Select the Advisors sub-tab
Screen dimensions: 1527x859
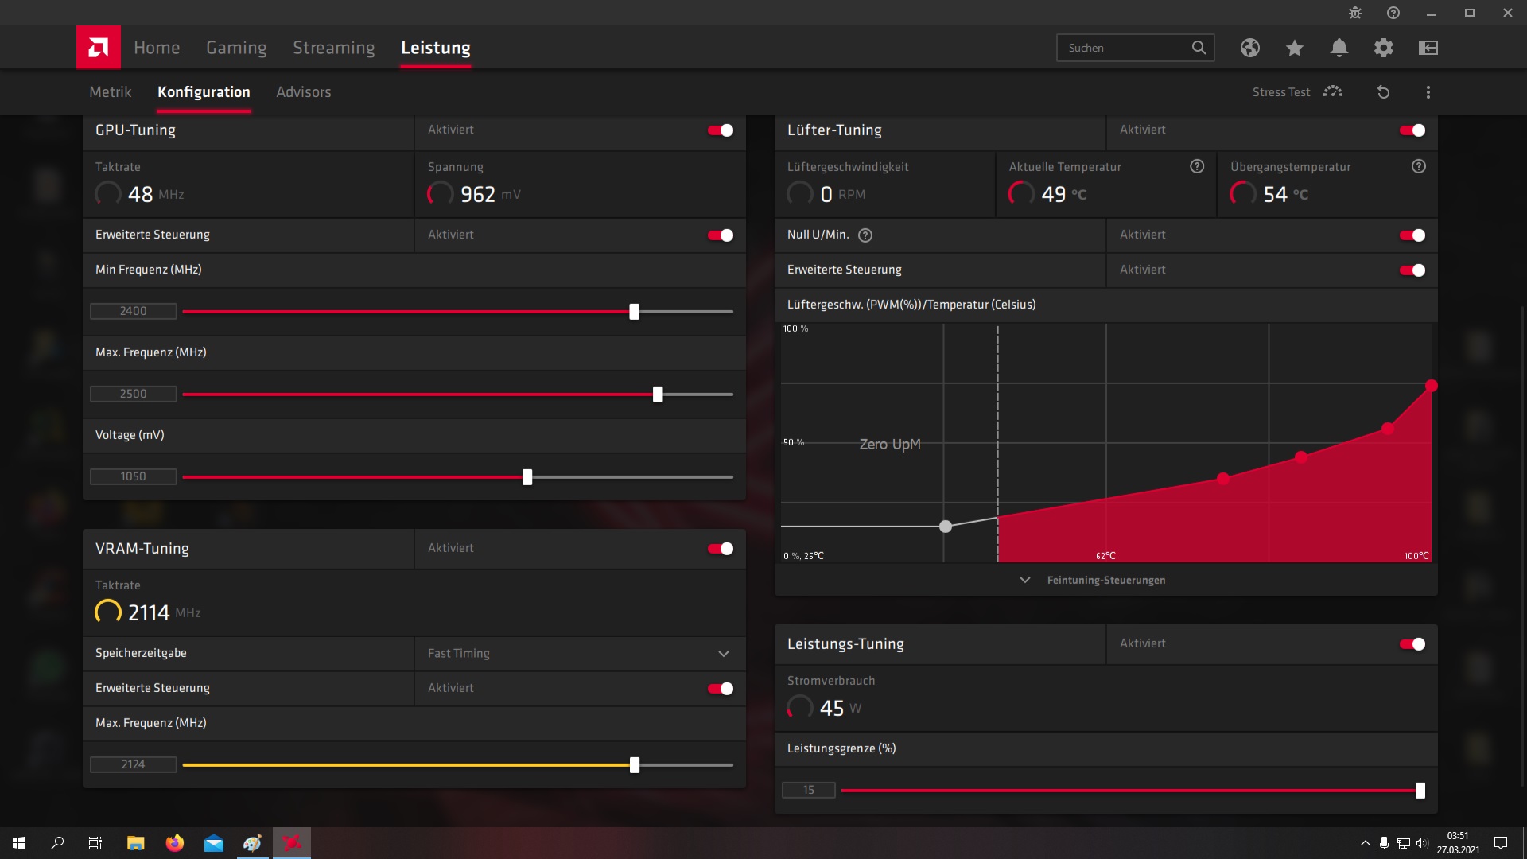pyautogui.click(x=303, y=92)
